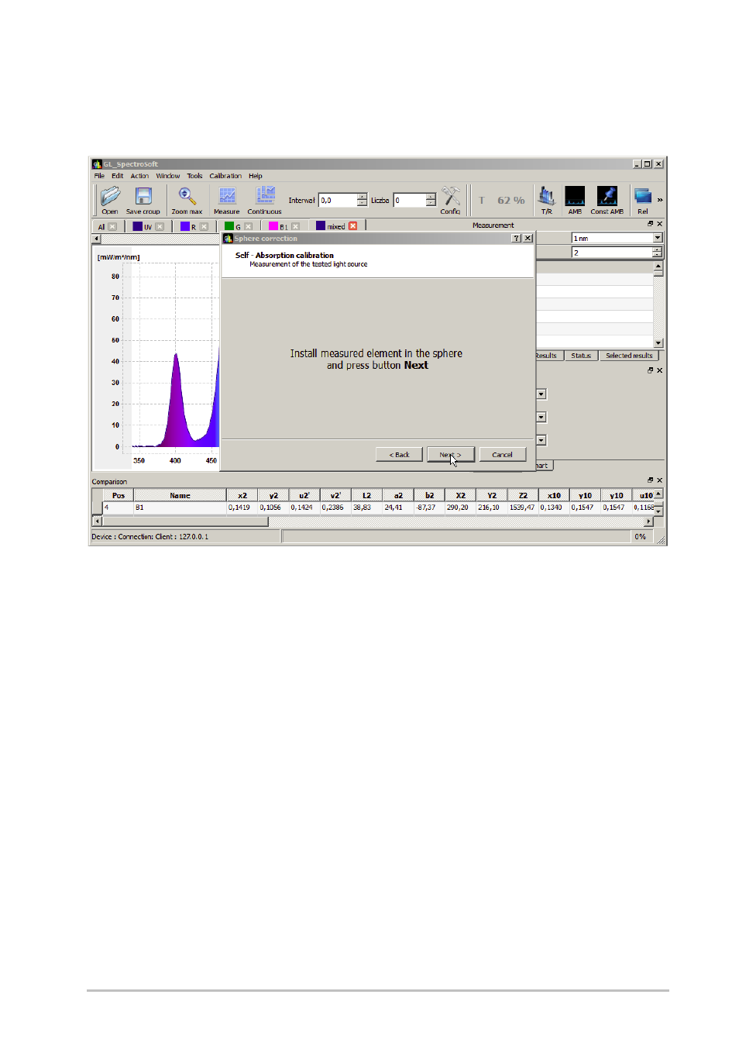This screenshot has width=739, height=1046.
Task: Open a file with the Open icon
Action: pos(110,200)
